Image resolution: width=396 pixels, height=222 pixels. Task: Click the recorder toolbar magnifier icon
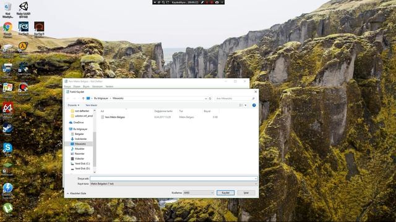coord(163,2)
